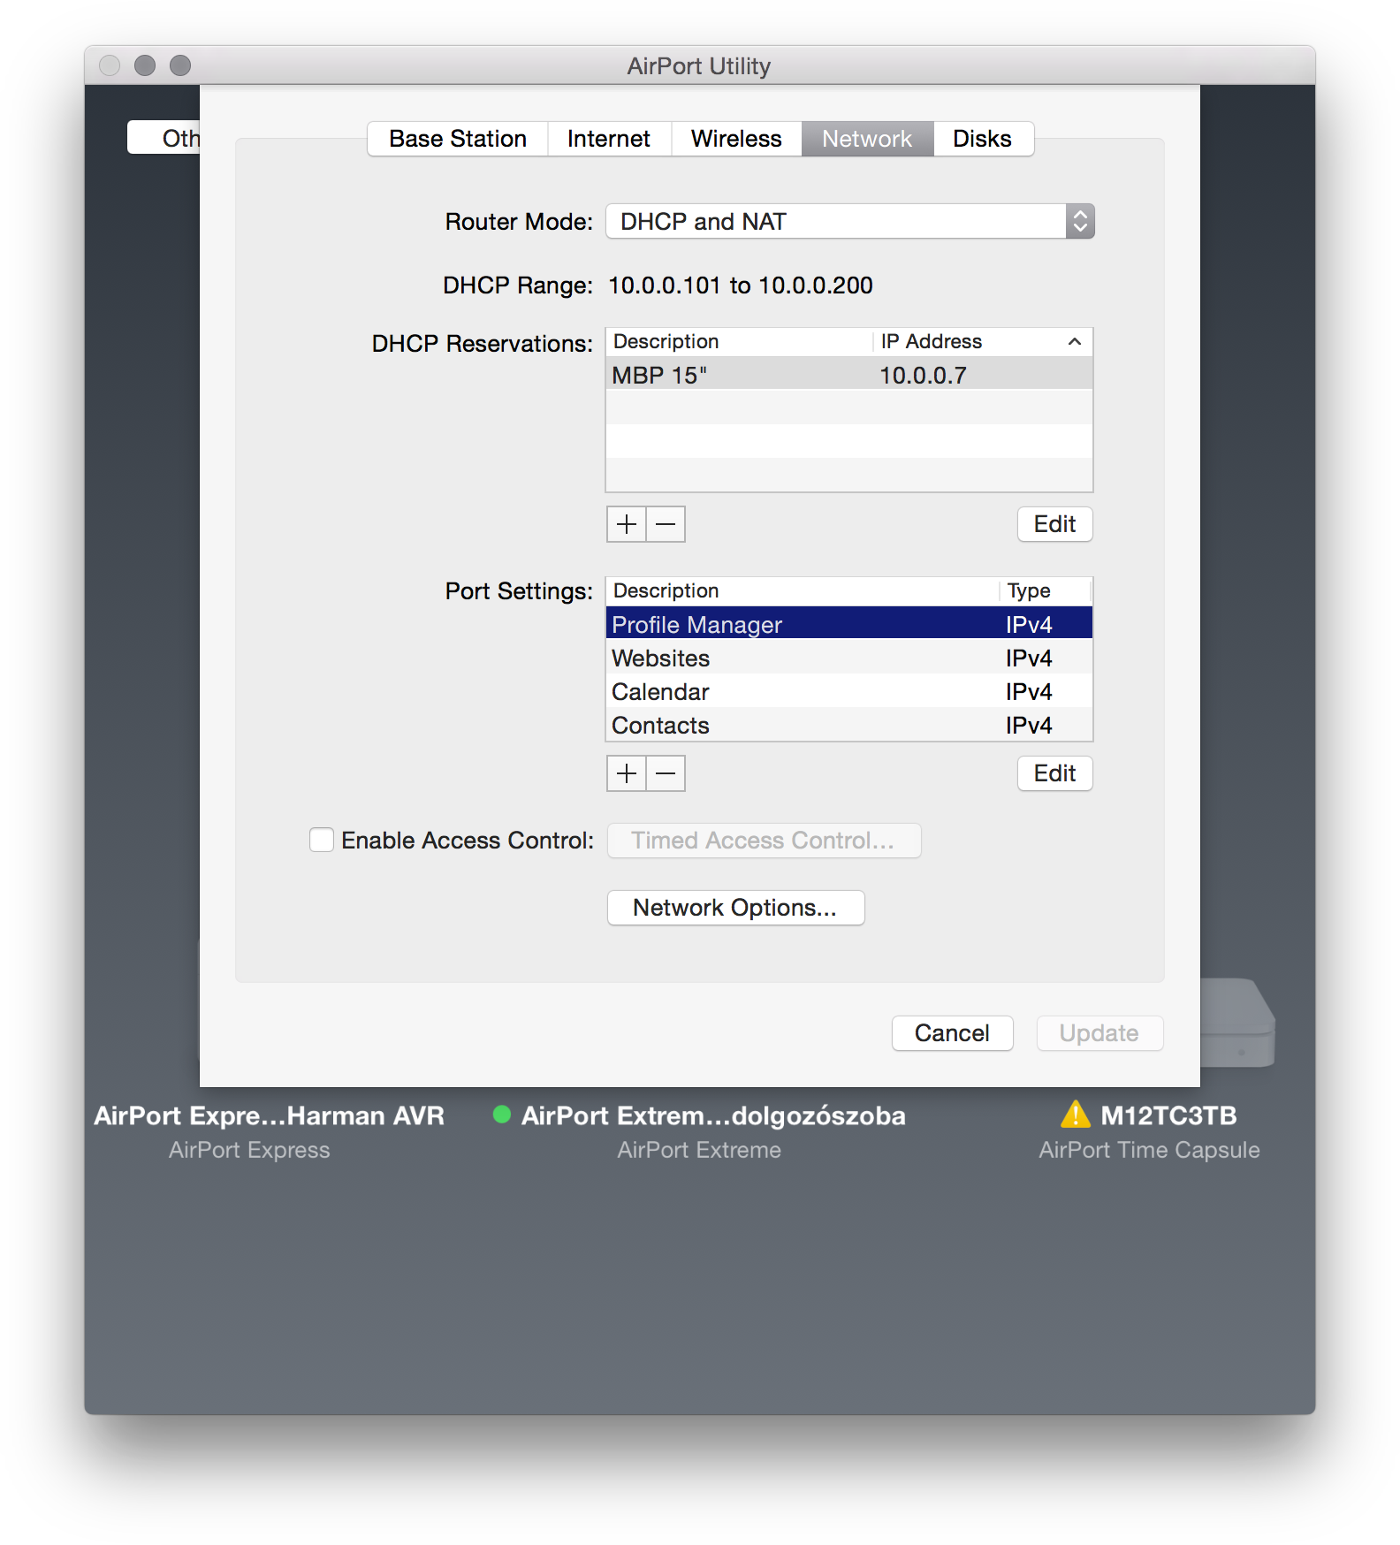Image resolution: width=1400 pixels, height=1545 pixels.
Task: Select the Calendar port row
Action: [849, 691]
